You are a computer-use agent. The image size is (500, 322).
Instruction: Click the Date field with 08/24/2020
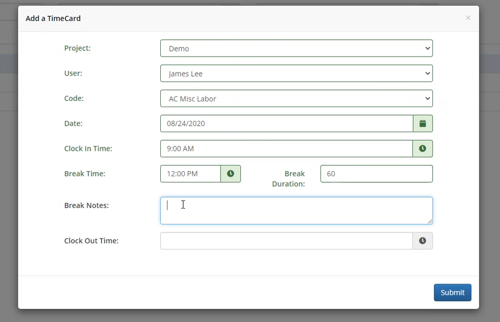click(x=286, y=124)
